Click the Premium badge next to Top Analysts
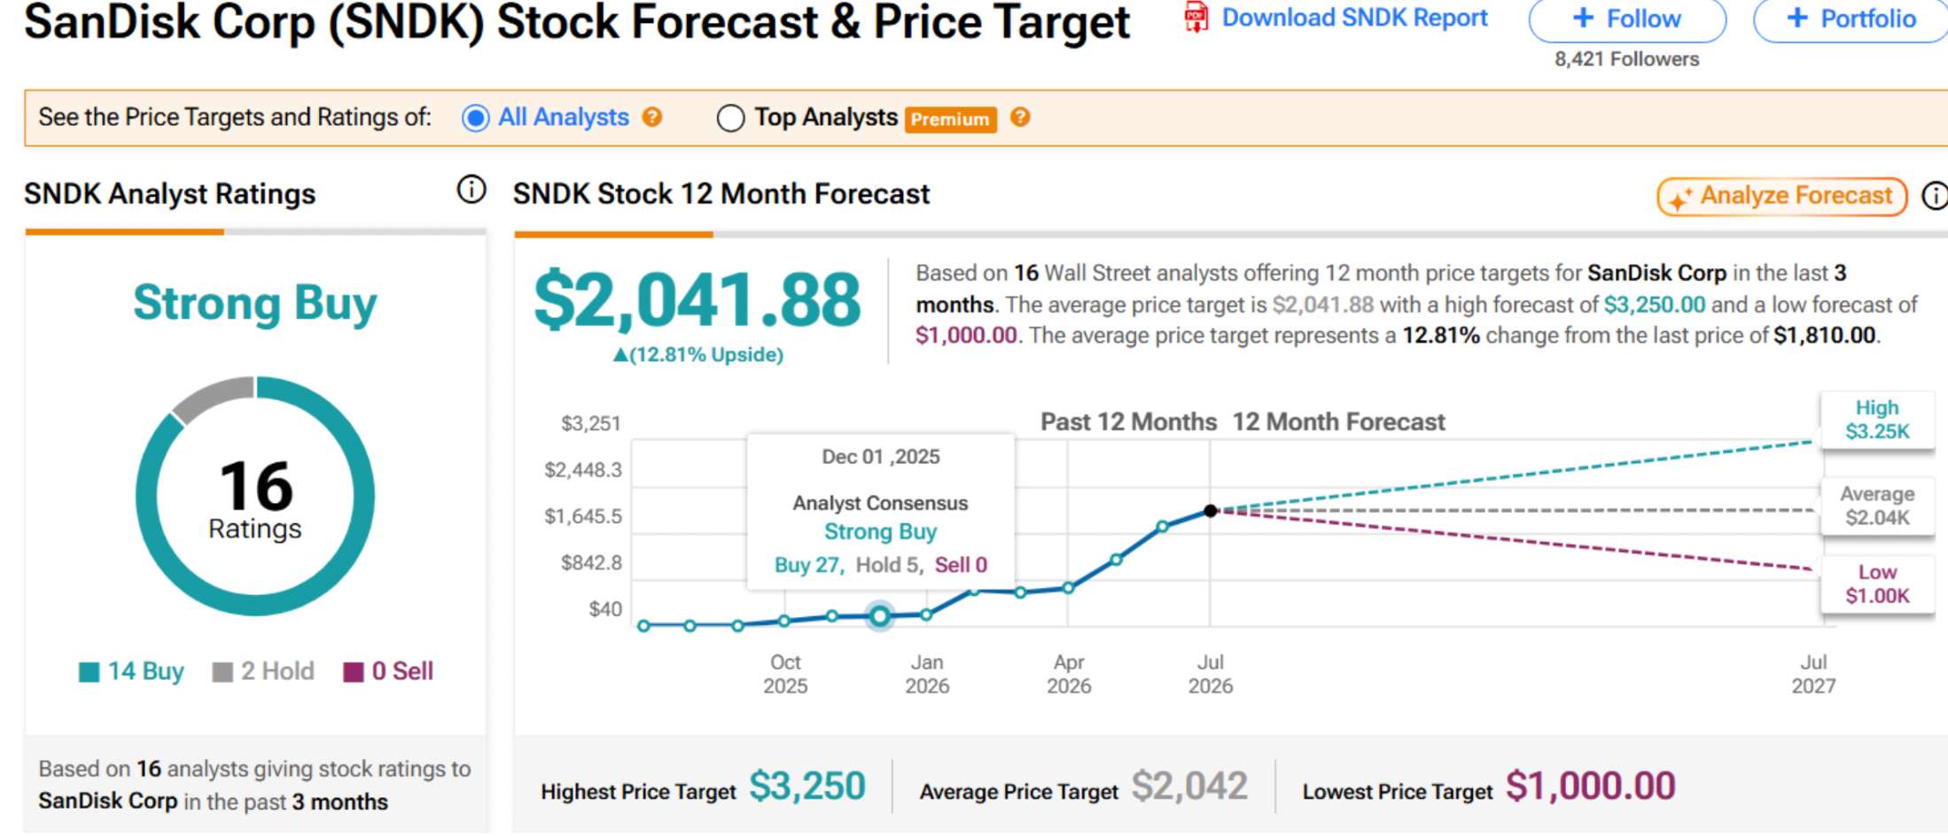The height and width of the screenshot is (836, 1948). (x=950, y=120)
